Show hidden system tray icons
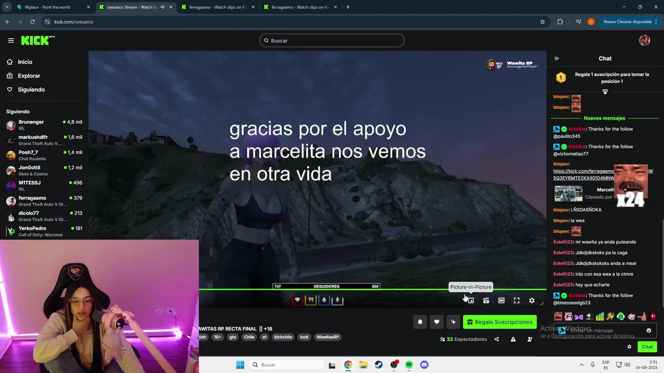Viewport: 664px width, 373px height. tap(581, 365)
